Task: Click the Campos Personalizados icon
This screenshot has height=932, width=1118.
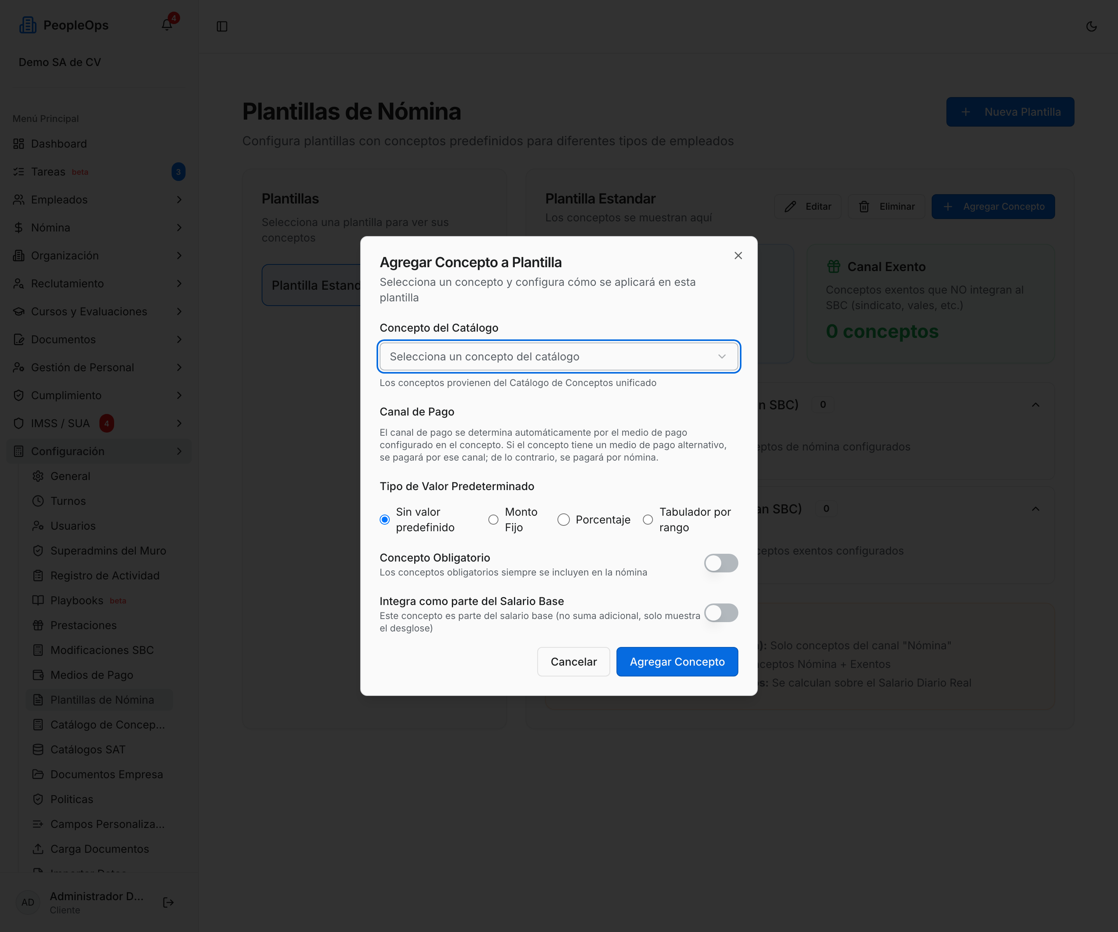Action: click(38, 824)
